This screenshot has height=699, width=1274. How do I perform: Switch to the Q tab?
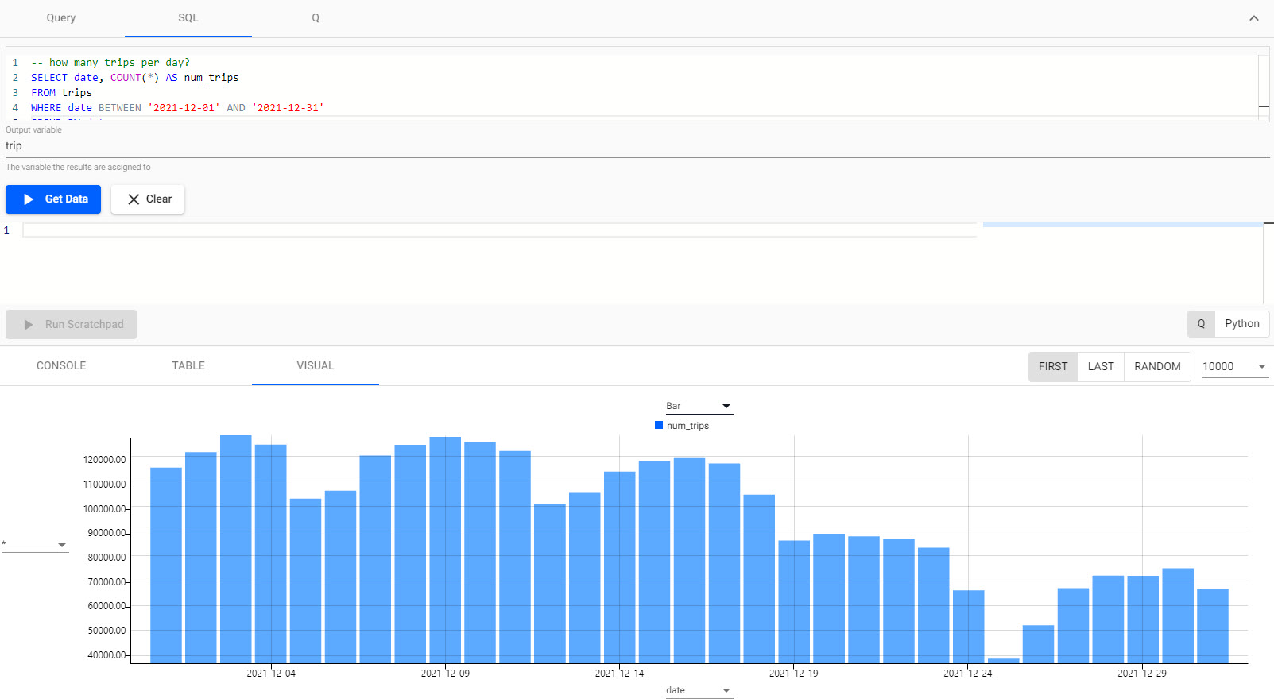[x=316, y=17]
